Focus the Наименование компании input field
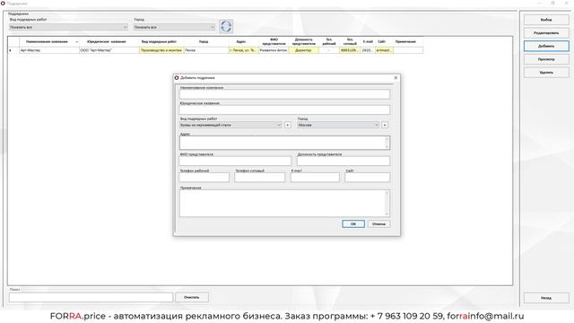Screen dimensions: 574x323 [284, 94]
